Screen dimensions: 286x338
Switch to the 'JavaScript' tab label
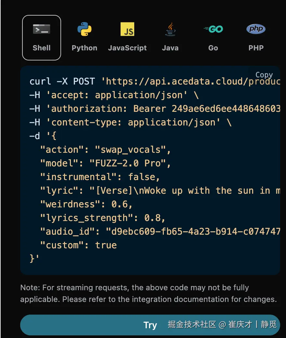tap(127, 48)
